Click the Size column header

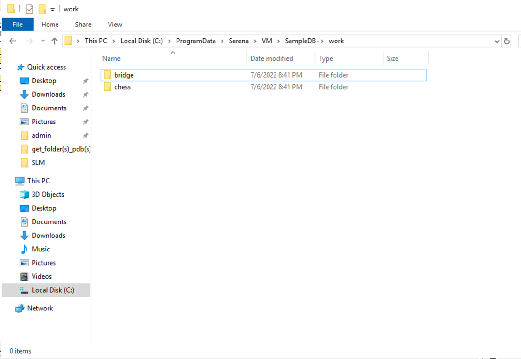coord(392,58)
